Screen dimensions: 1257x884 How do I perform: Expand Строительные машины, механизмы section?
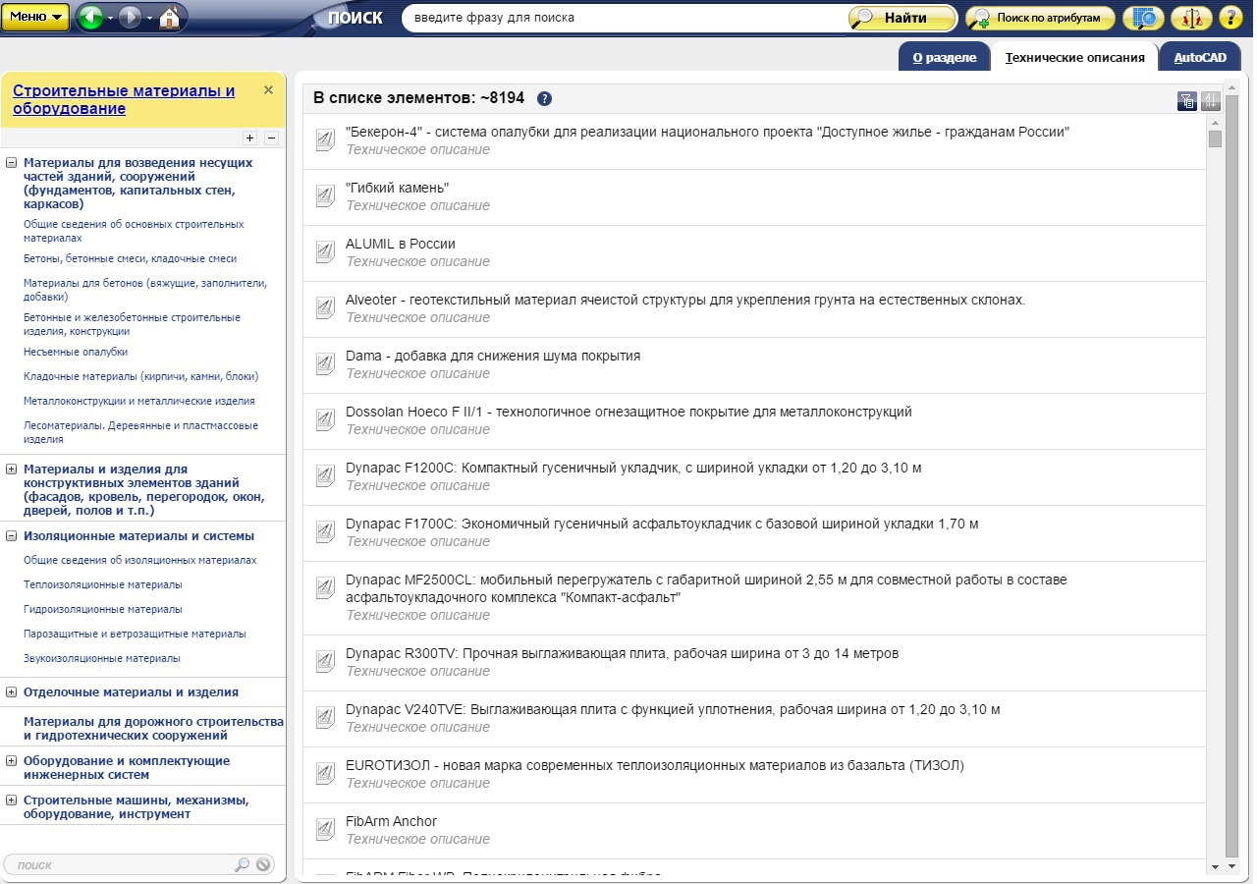coord(11,801)
